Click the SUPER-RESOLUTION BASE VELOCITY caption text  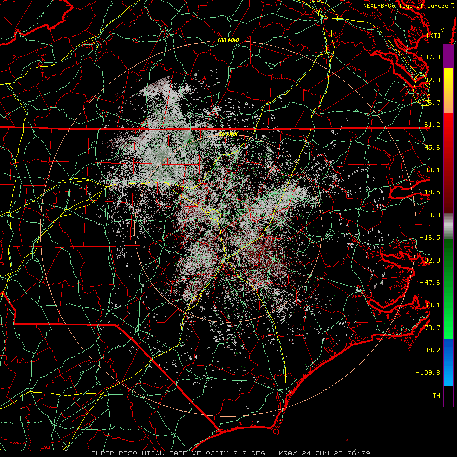click(160, 453)
